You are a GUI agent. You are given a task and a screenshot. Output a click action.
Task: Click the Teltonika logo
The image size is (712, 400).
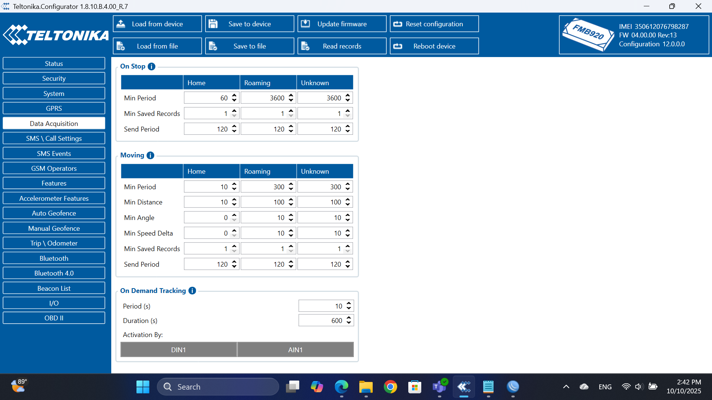[56, 35]
